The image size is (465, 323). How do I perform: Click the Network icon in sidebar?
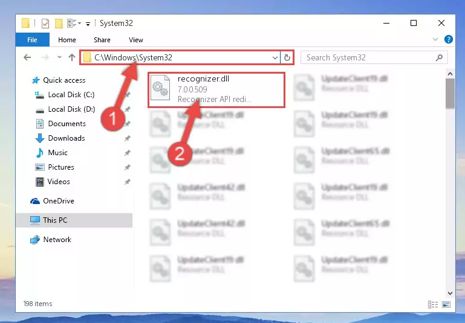35,240
